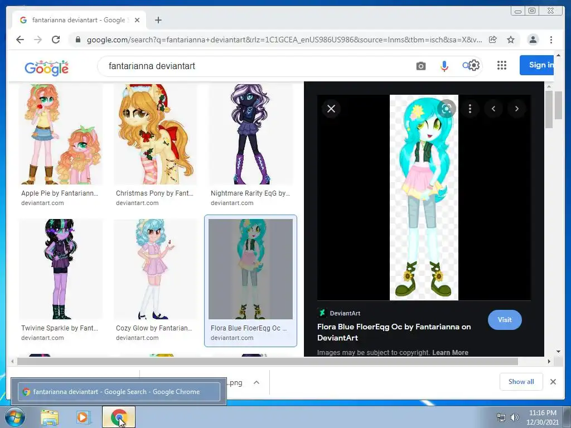Select Cozy Glow by Fantarianna thumbnail
The image size is (571, 428).
coord(156,269)
